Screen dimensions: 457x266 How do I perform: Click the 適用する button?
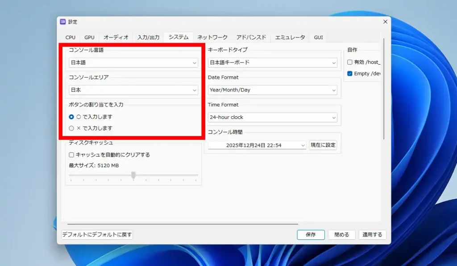(372, 235)
